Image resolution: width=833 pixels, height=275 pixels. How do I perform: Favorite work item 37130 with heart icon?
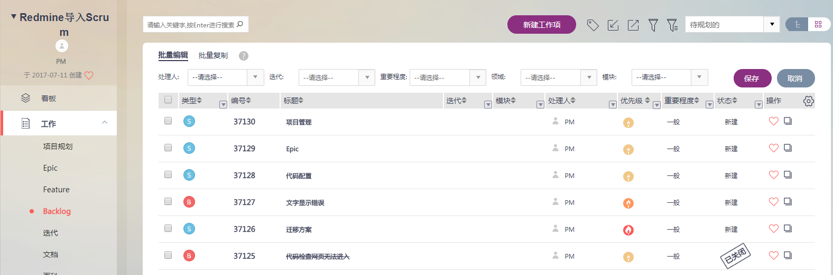point(773,121)
